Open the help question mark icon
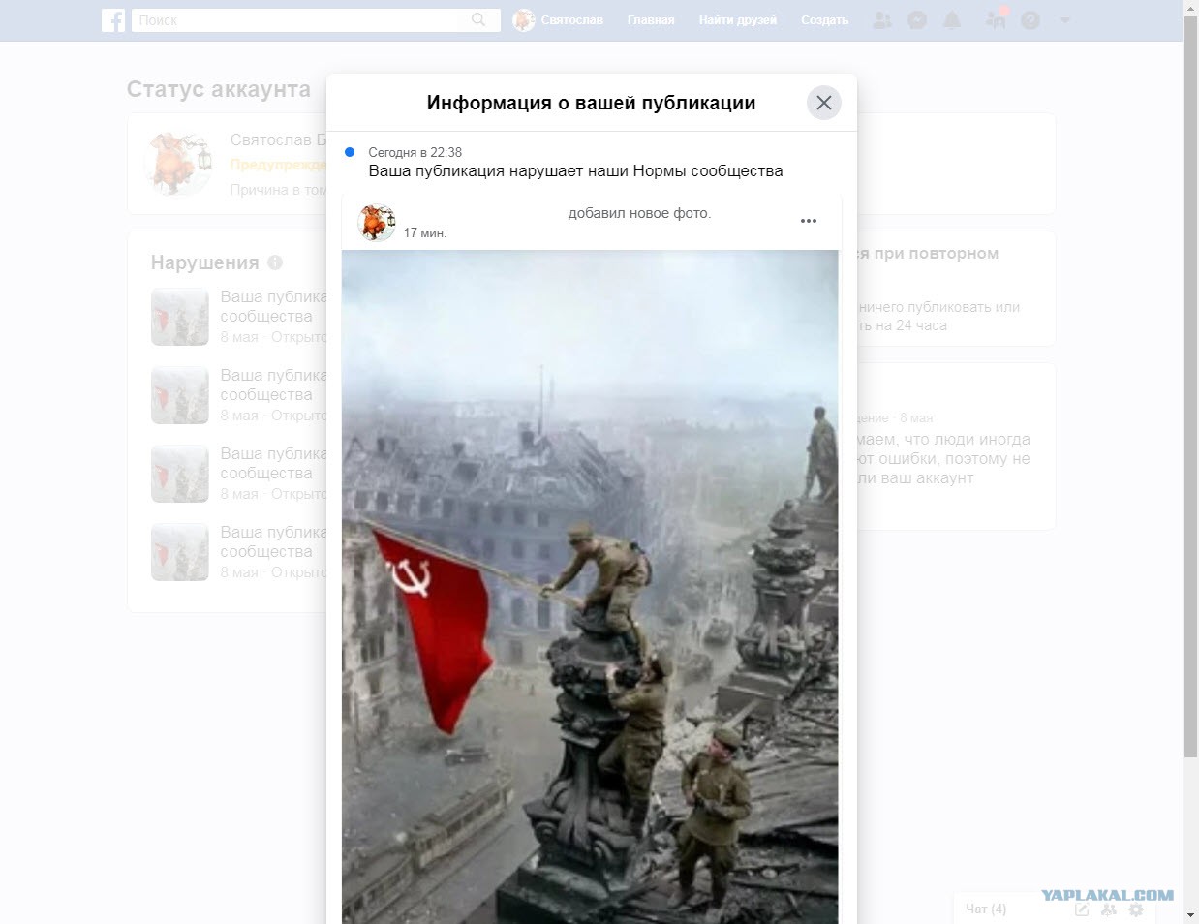Viewport: 1199px width, 924px height. (1030, 19)
